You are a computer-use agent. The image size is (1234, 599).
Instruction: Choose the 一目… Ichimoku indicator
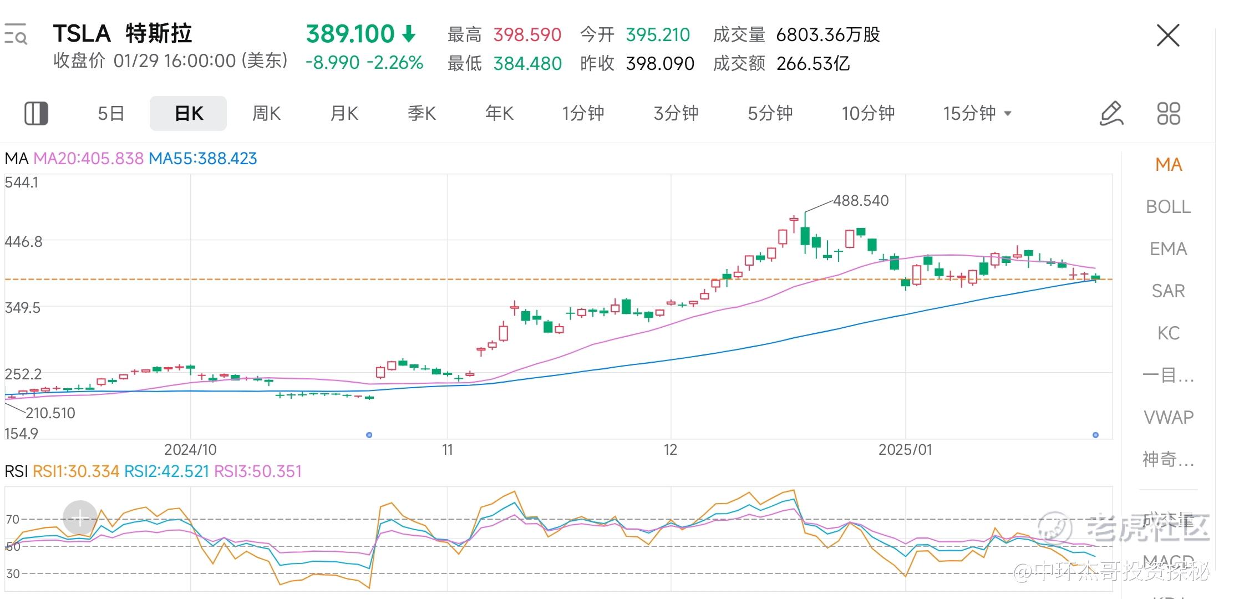click(x=1169, y=375)
